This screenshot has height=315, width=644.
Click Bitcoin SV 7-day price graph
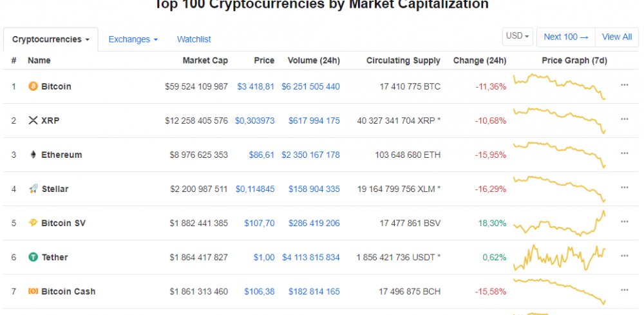click(560, 224)
